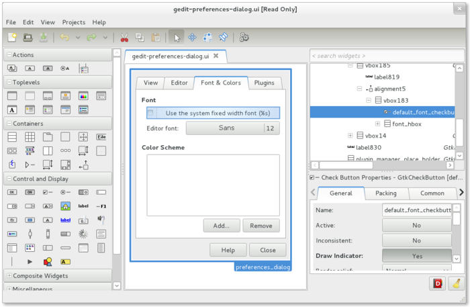
Task: Click the Devhelp documentation icon
Action: point(438,284)
